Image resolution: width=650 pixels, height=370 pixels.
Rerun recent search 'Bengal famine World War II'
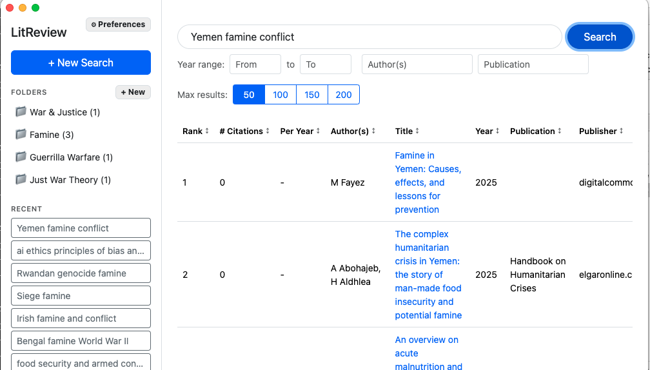(x=81, y=341)
